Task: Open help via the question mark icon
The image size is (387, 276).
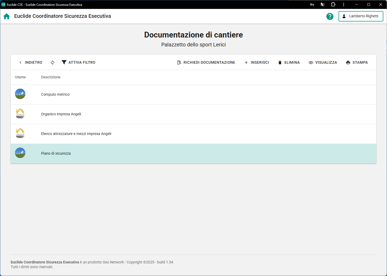Action: click(330, 16)
